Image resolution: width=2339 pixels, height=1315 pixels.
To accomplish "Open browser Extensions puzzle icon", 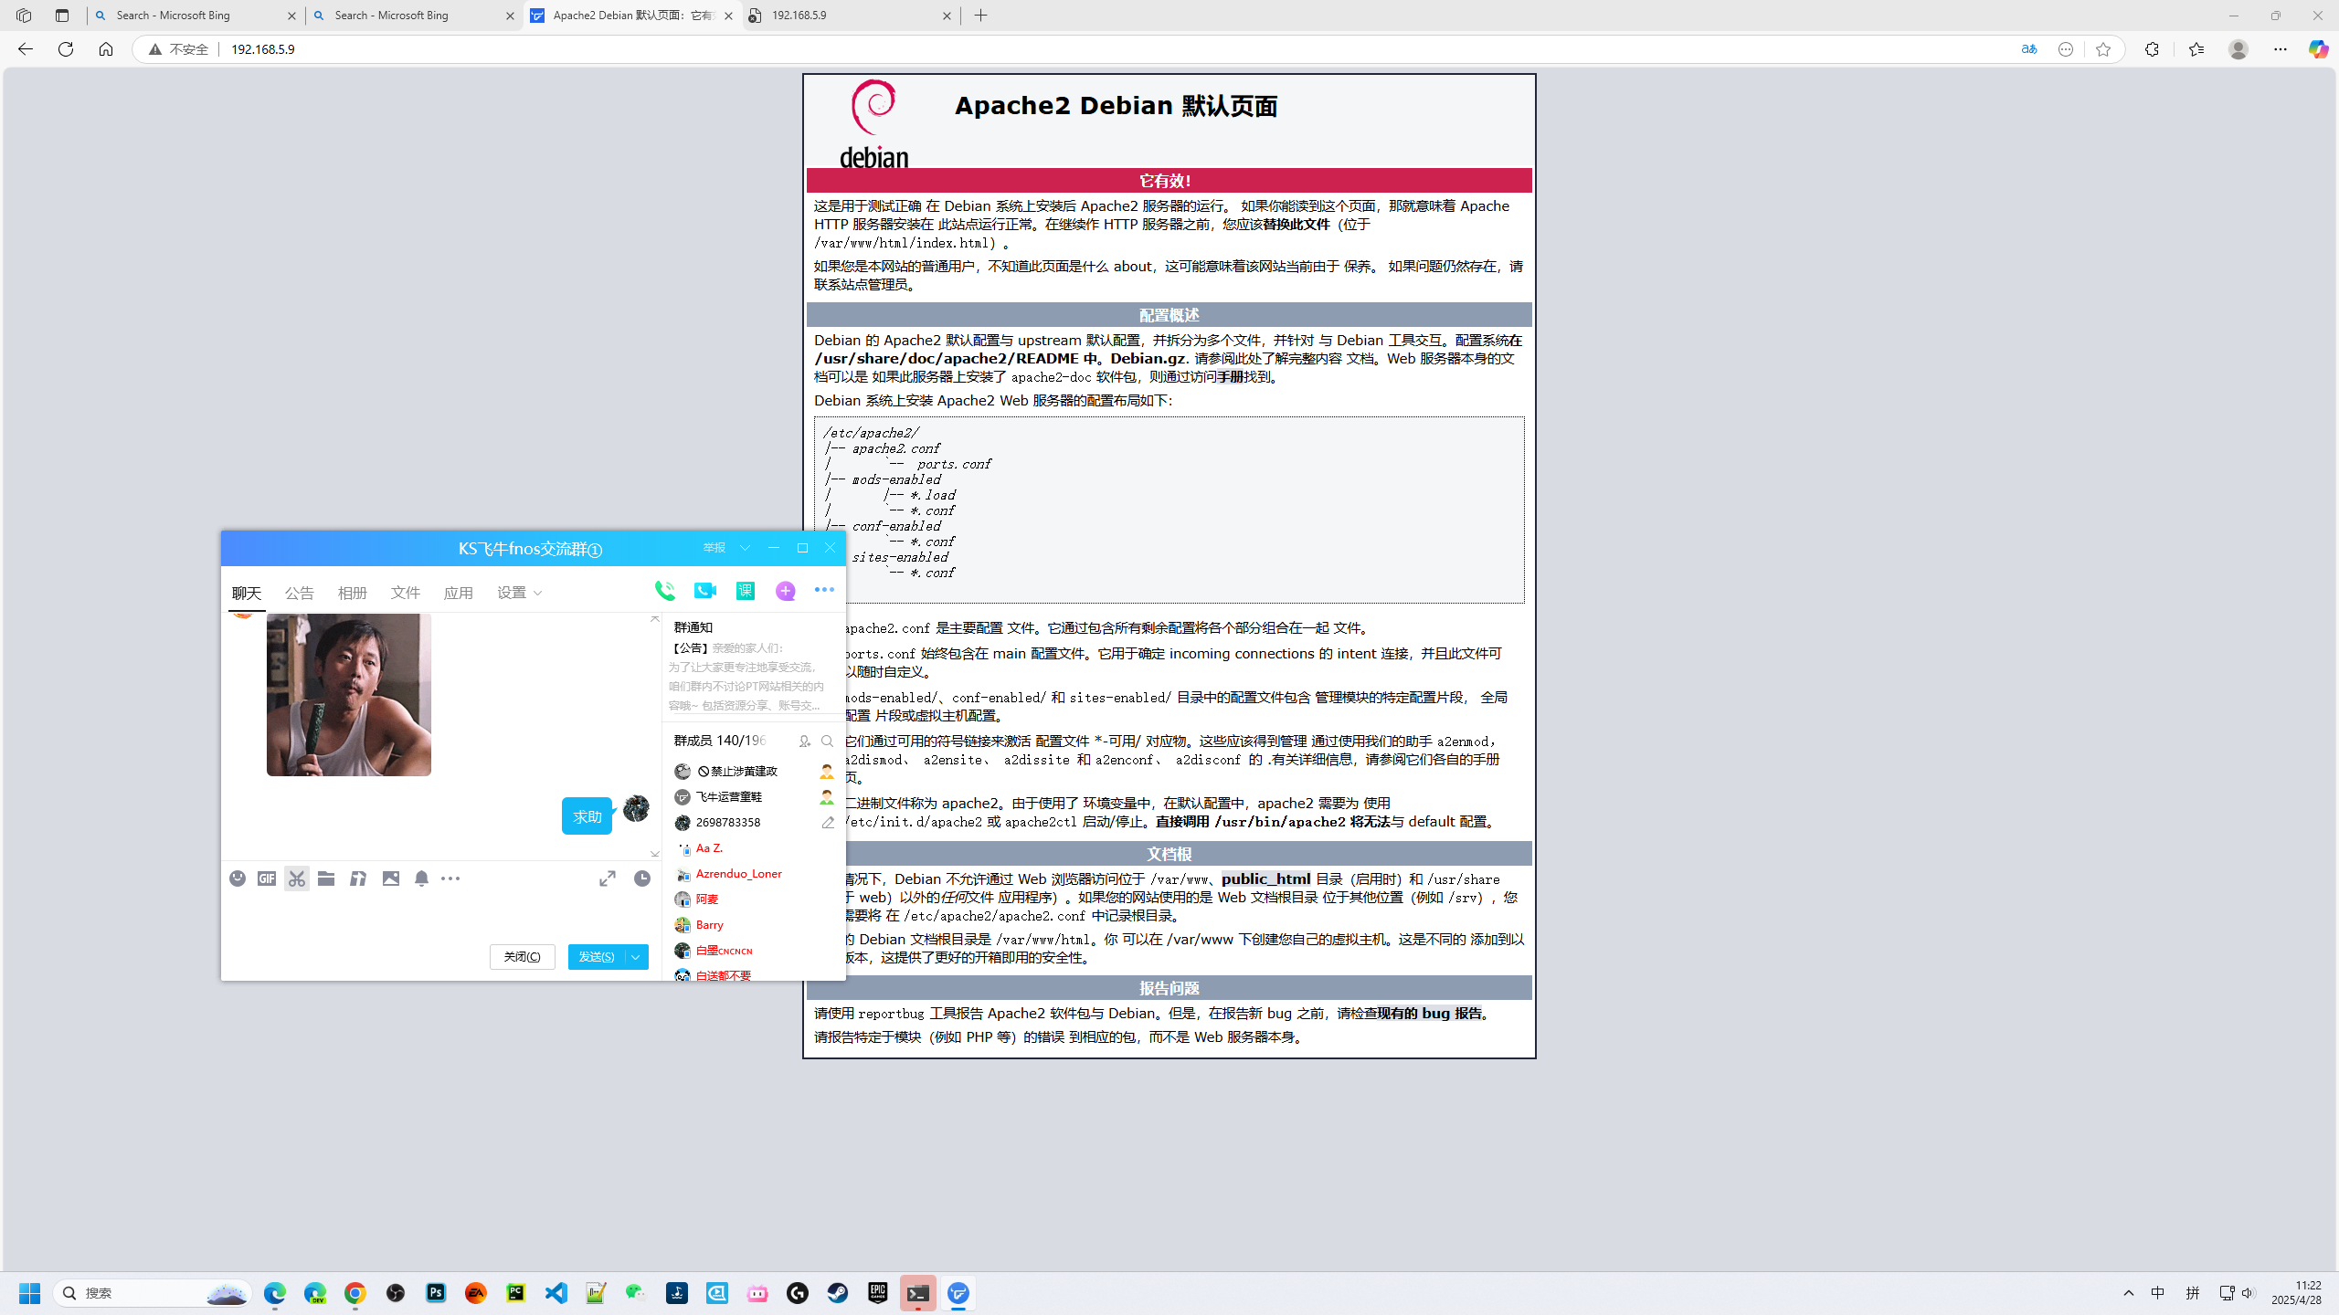I will tap(2152, 49).
